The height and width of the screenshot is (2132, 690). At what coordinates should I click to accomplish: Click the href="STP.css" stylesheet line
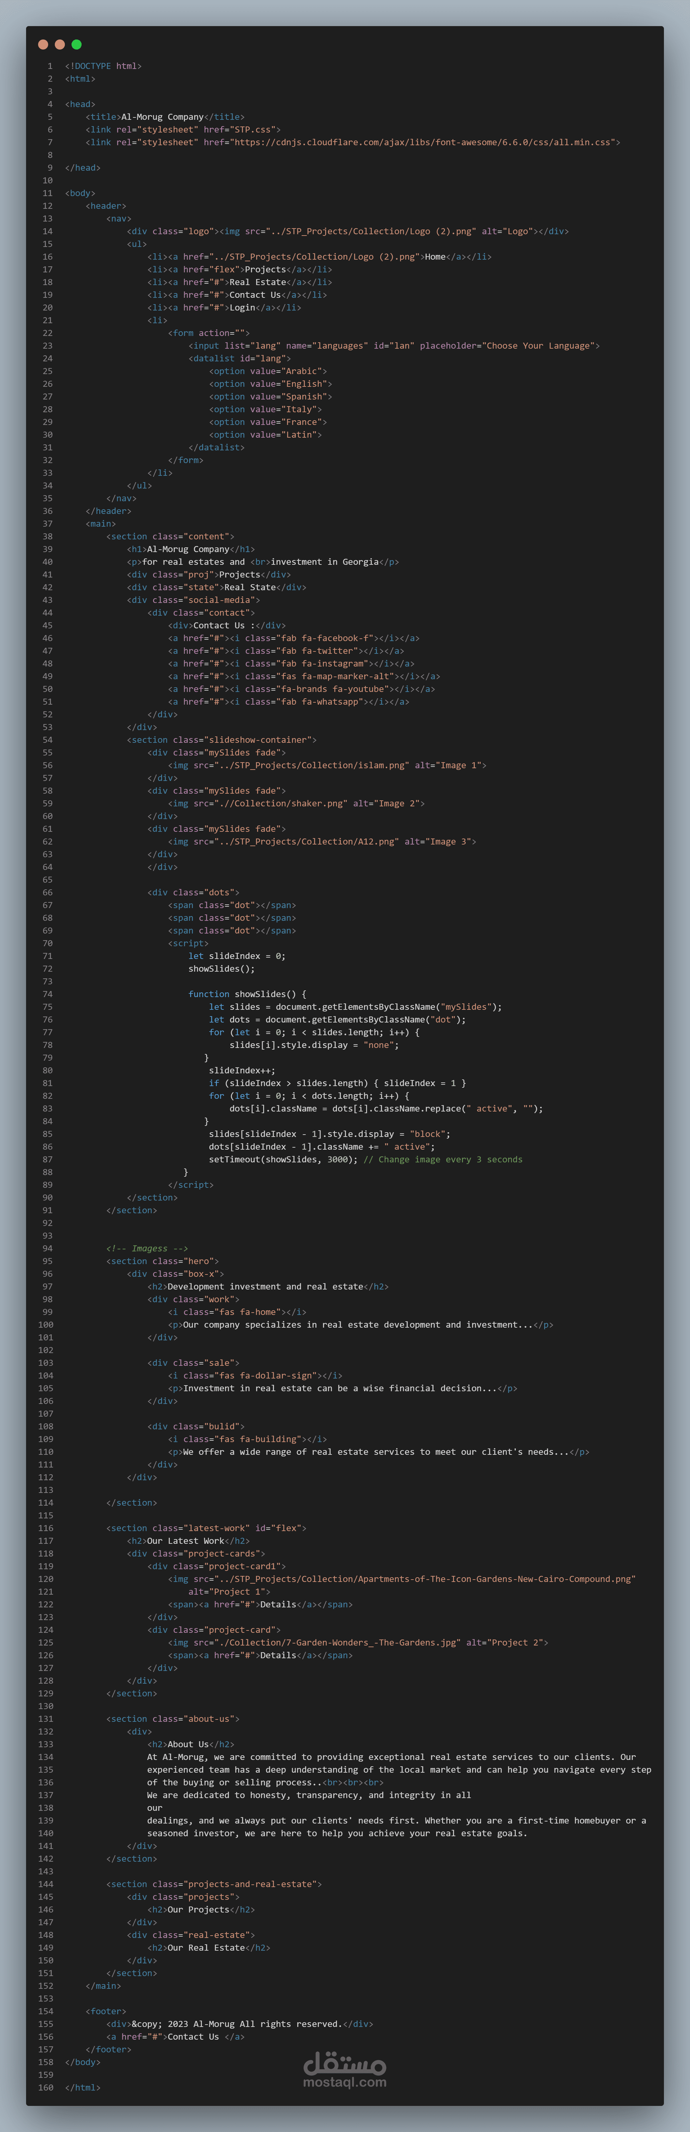(x=183, y=129)
